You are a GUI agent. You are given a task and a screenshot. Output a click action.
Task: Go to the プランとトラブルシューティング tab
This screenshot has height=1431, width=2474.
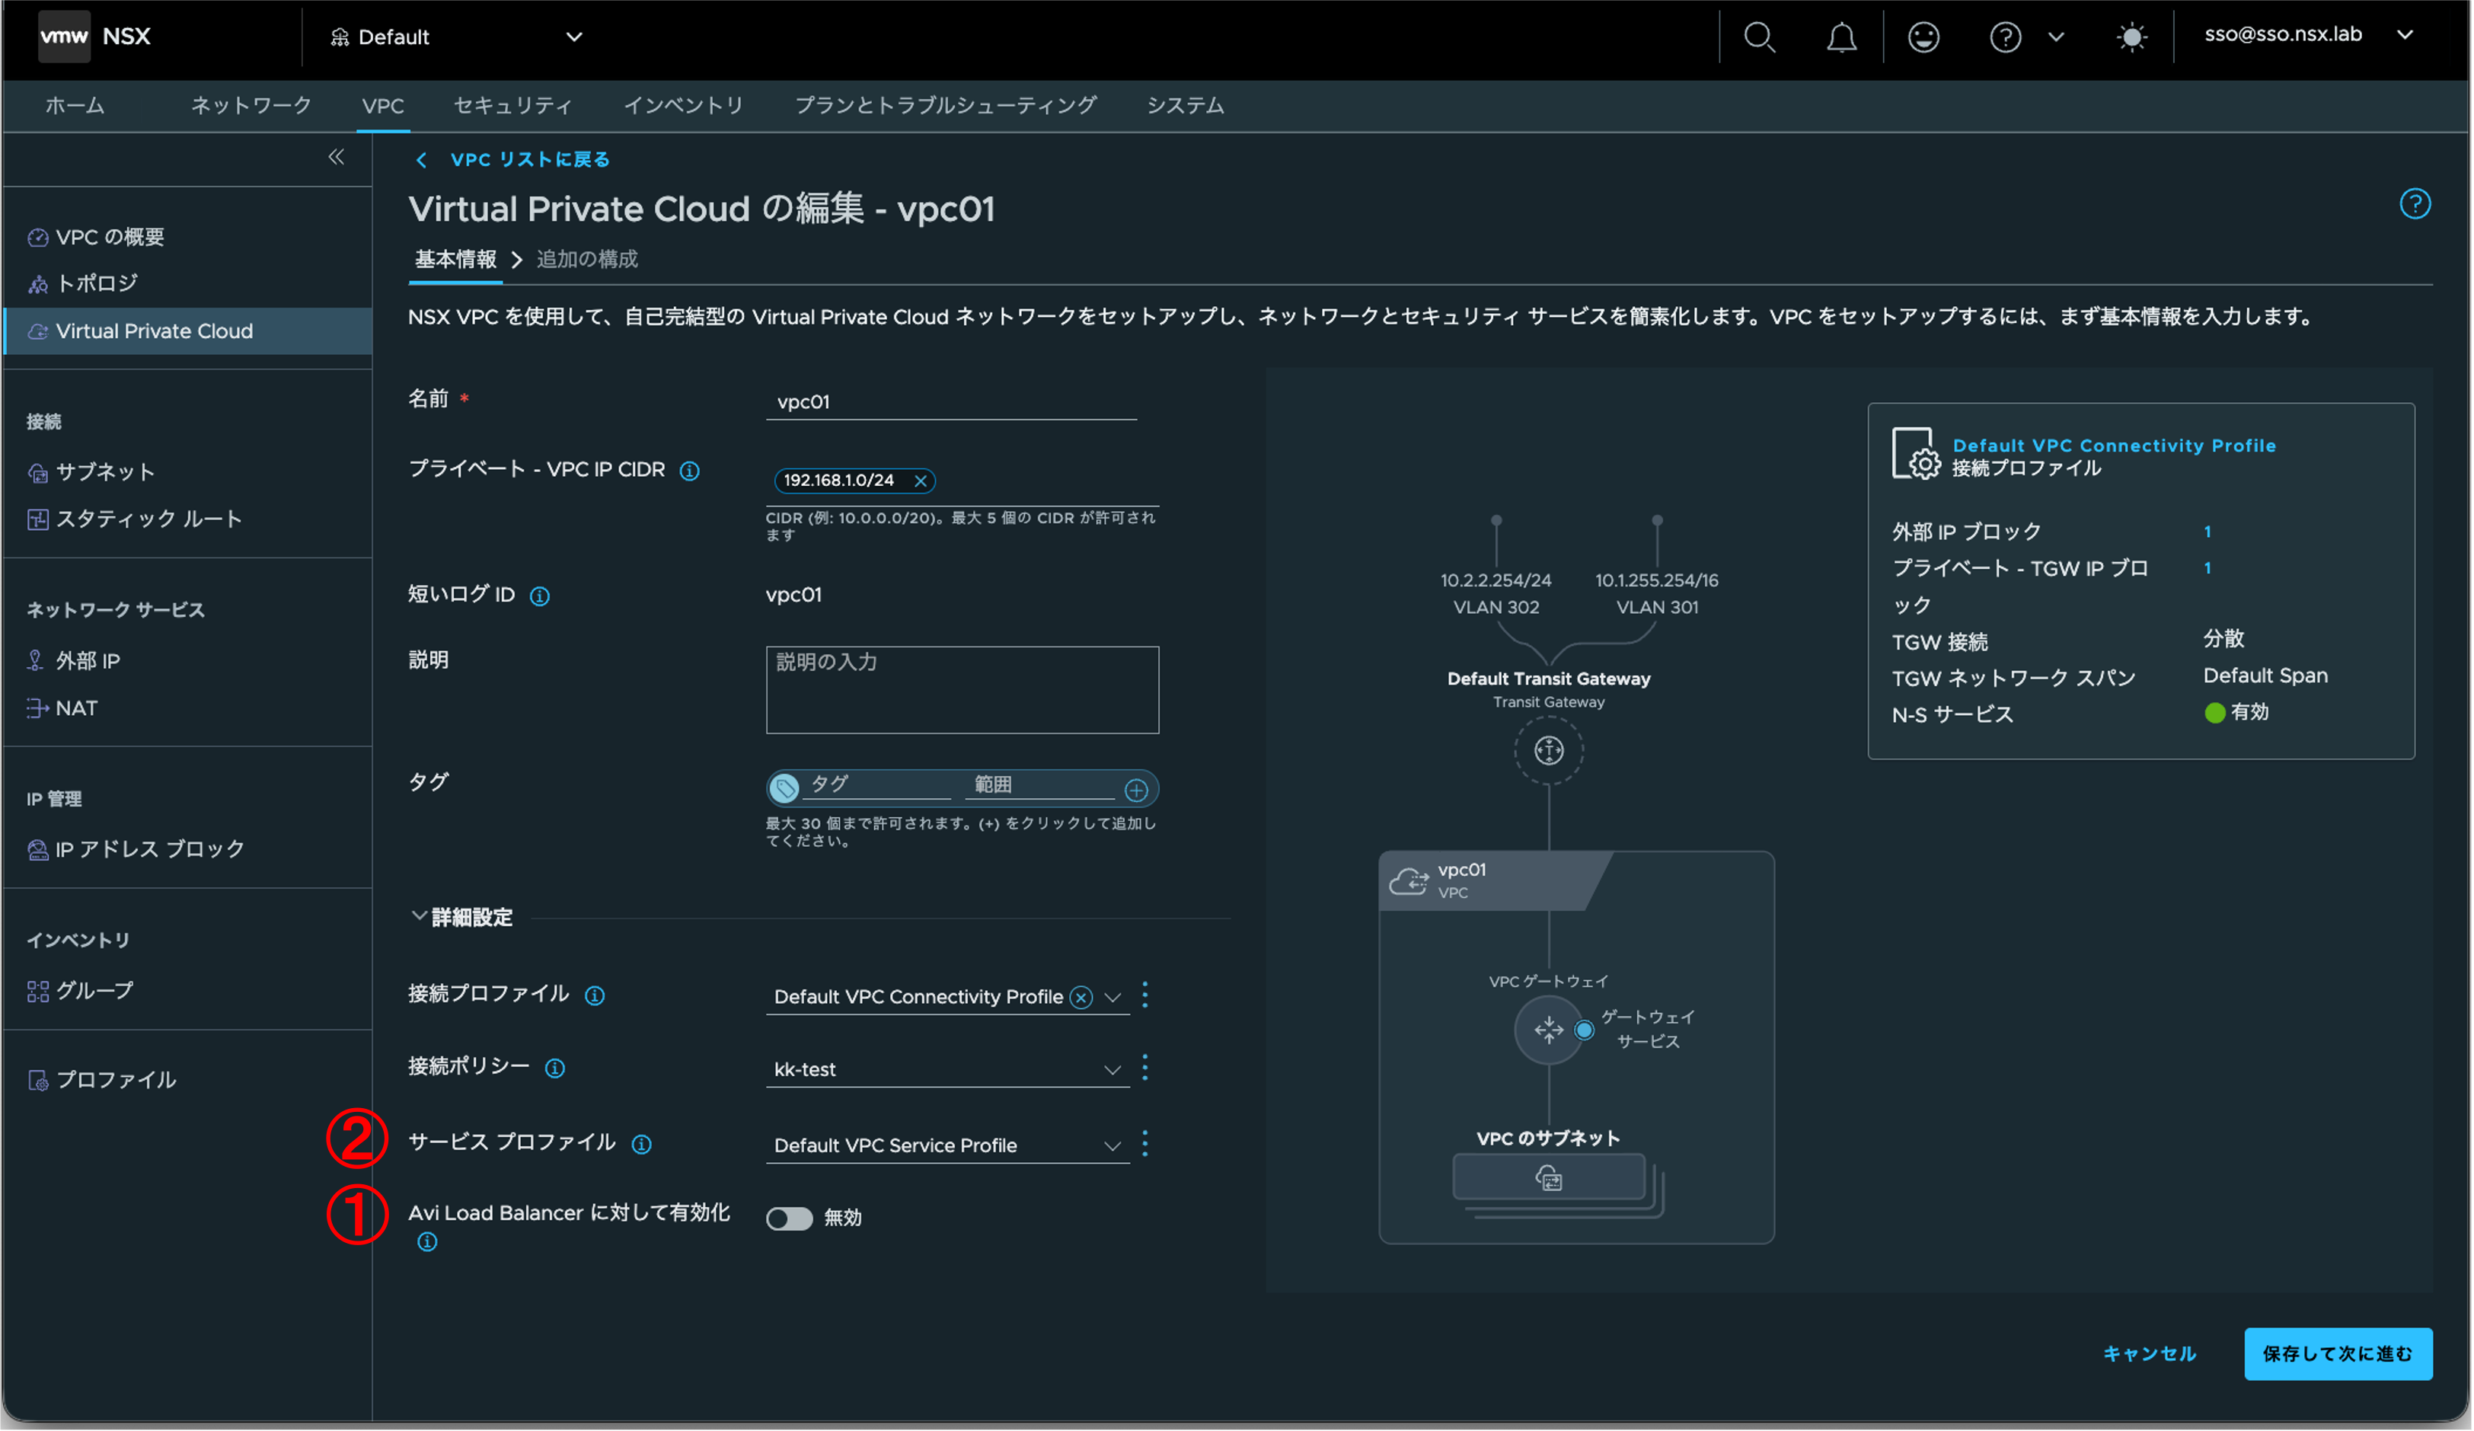(946, 106)
